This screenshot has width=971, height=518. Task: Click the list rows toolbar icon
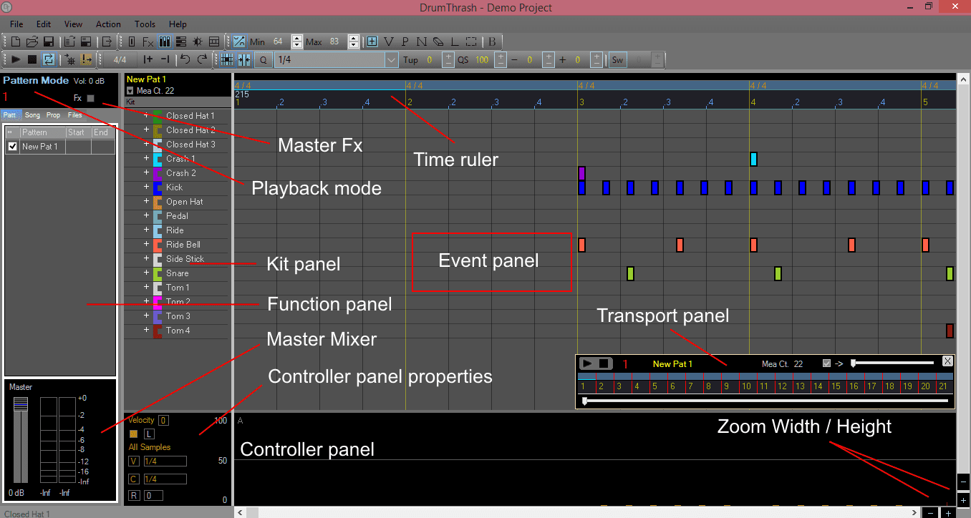click(180, 41)
